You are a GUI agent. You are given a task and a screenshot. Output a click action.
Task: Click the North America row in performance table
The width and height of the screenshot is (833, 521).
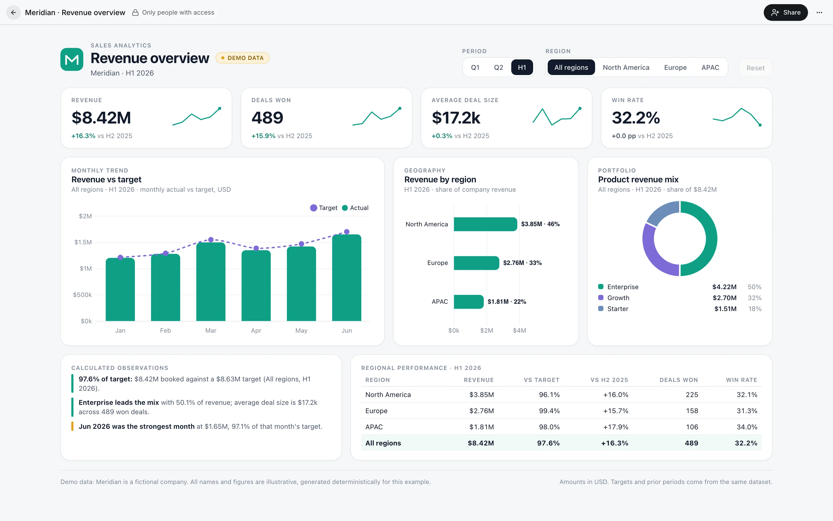pyautogui.click(x=561, y=395)
